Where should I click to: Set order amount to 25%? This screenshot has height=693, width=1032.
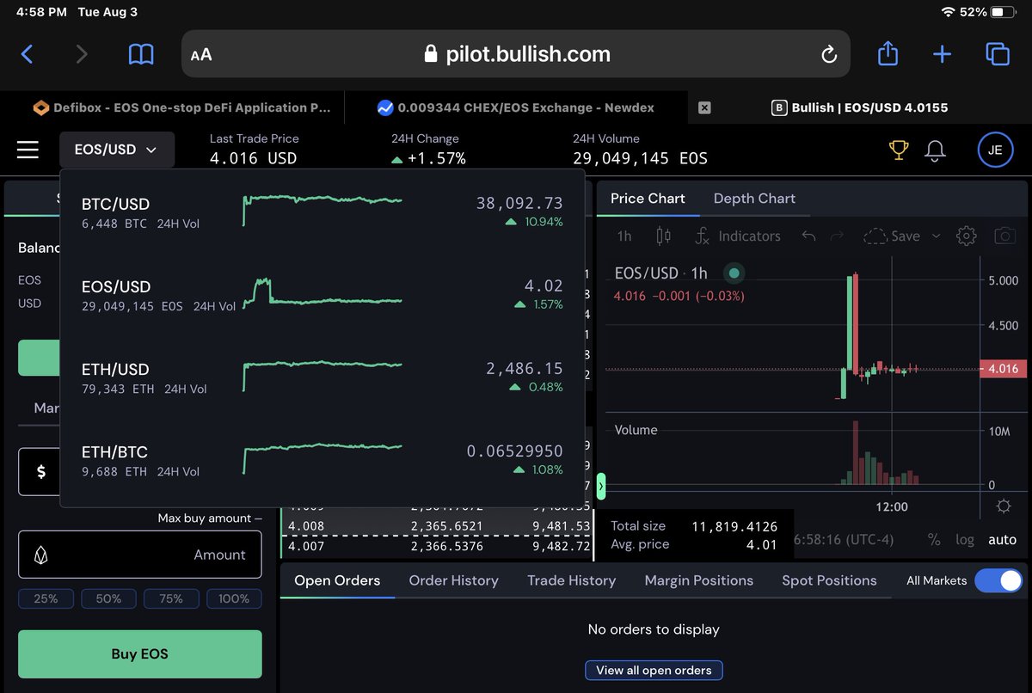(x=46, y=598)
